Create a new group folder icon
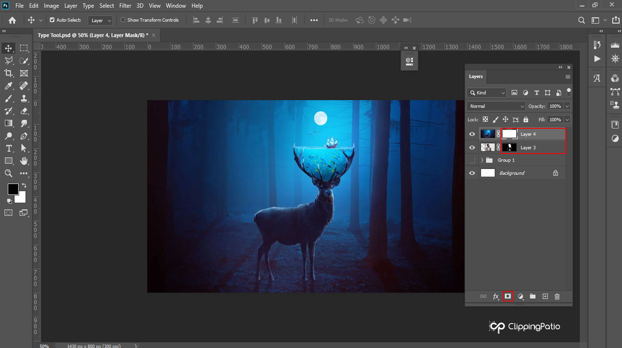Viewport: 622px width, 348px height. [x=532, y=296]
